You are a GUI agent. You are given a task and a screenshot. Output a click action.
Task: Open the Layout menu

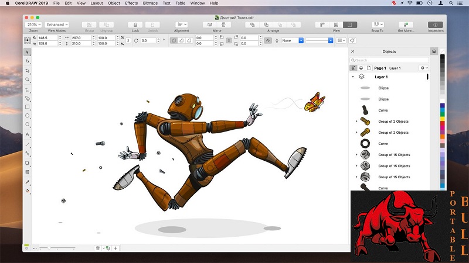97,3
